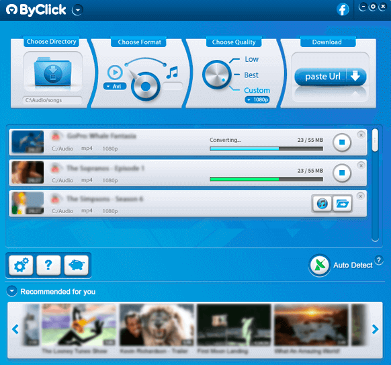Open First Moon Landing thumbnail

(x=234, y=325)
